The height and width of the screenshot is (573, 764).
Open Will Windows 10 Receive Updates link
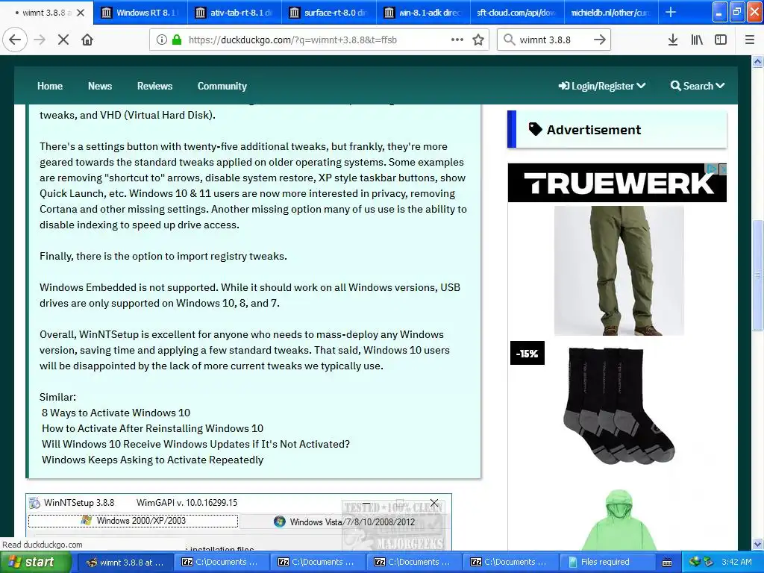[x=196, y=444]
